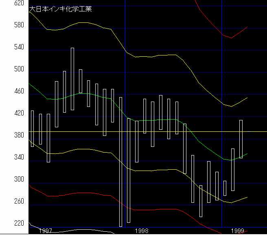Click the 620 price axis label
The height and width of the screenshot is (235, 267).
coord(8,3)
